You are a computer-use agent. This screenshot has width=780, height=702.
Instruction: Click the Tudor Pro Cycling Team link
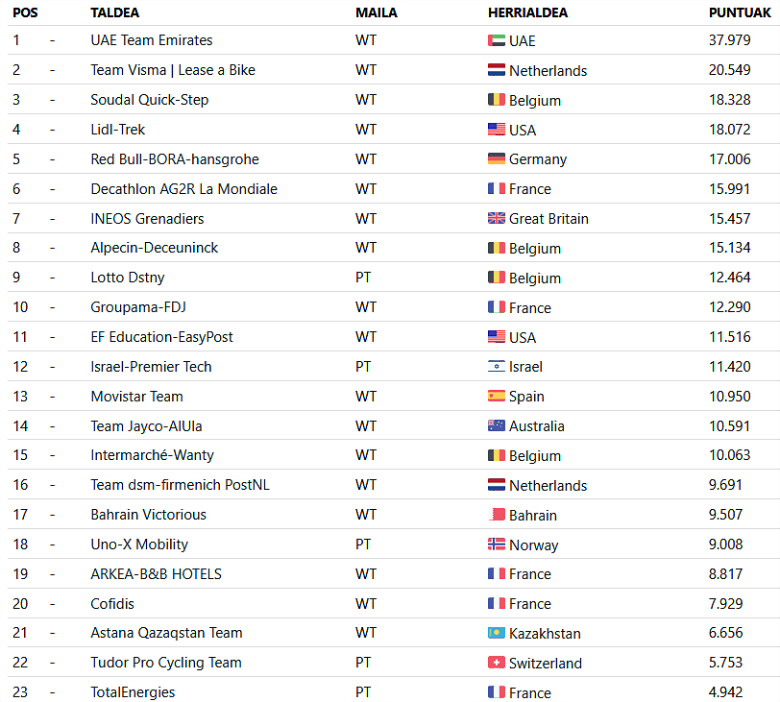(x=165, y=663)
